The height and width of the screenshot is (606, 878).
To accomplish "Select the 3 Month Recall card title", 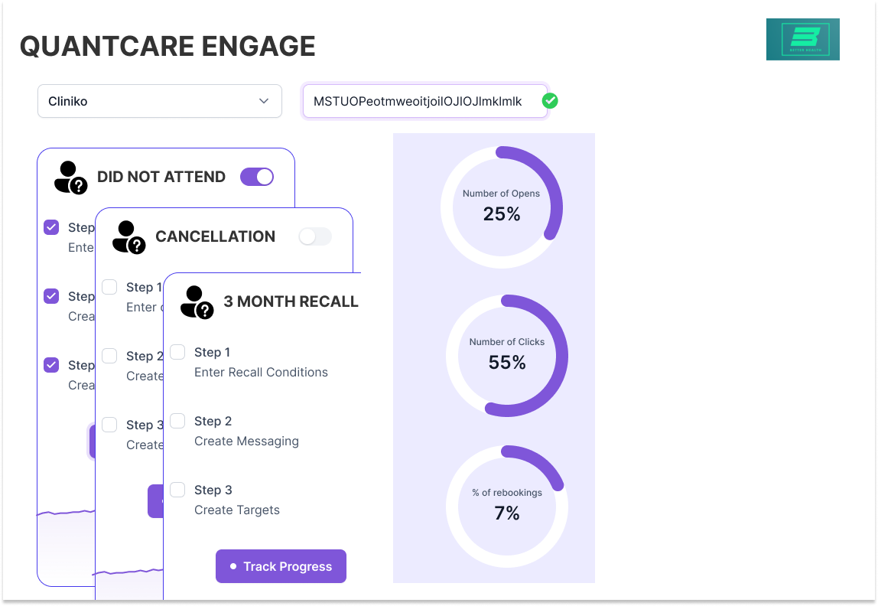I will [291, 301].
